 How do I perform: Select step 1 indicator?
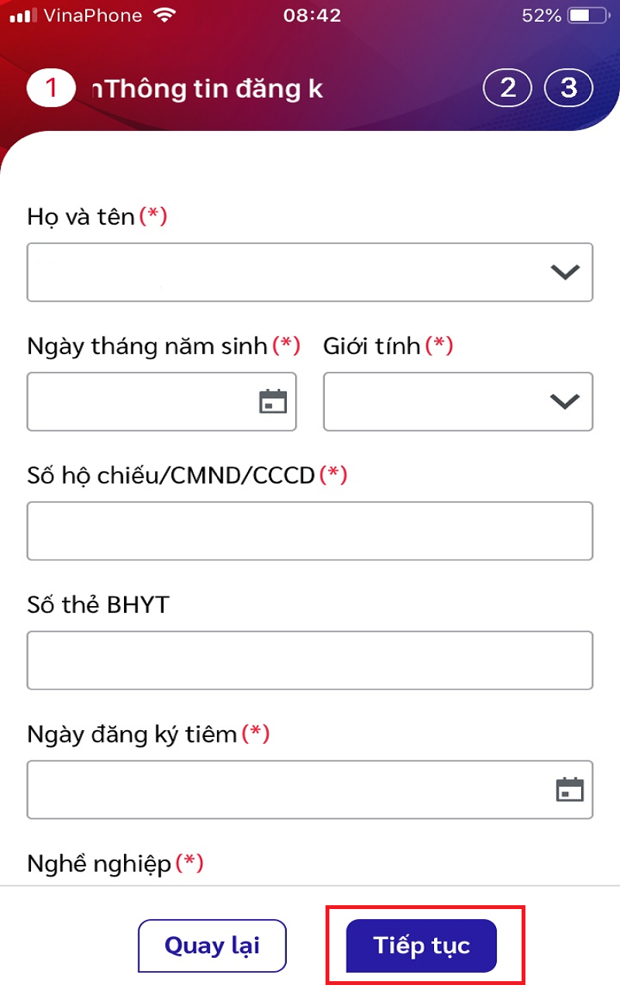click(51, 88)
